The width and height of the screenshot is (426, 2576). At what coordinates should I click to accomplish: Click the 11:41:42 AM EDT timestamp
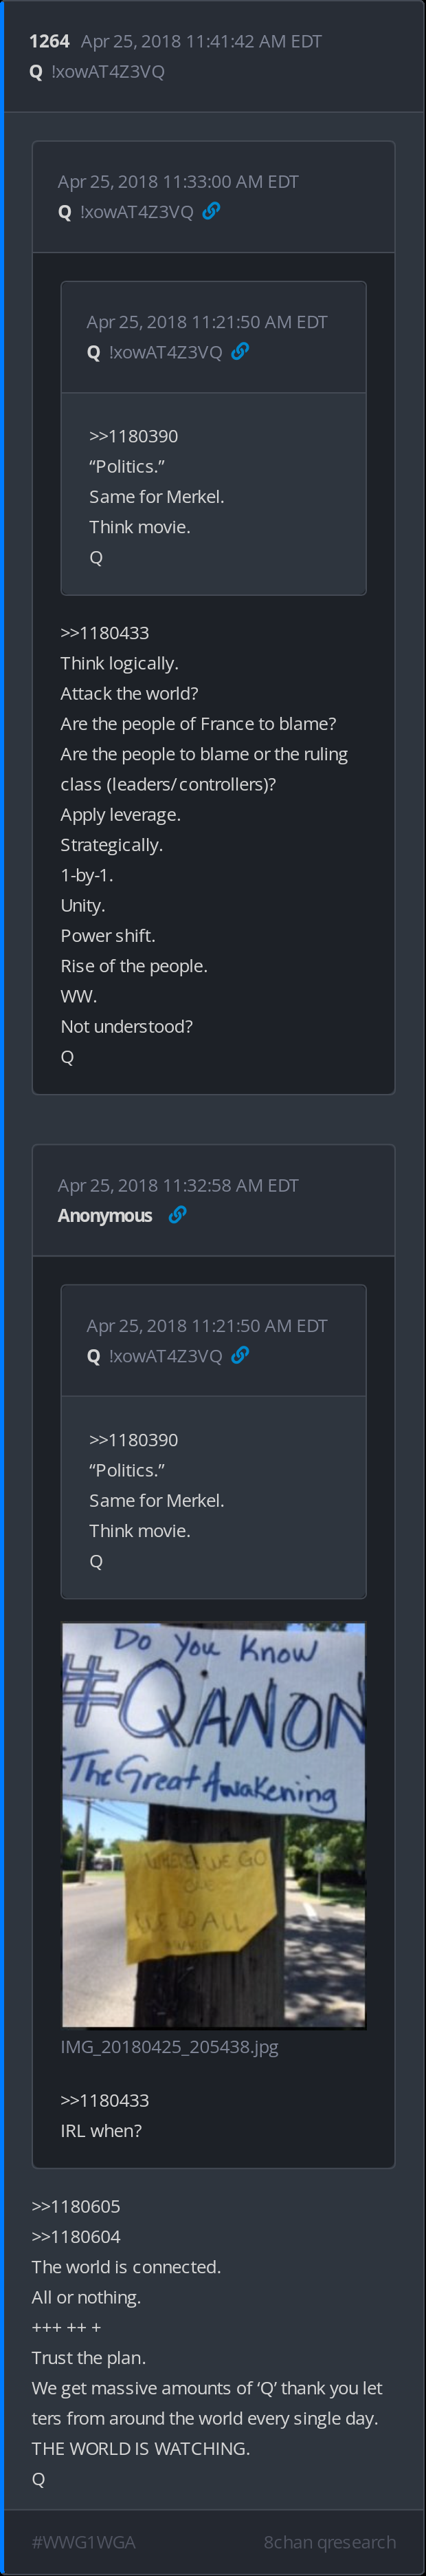[201, 41]
